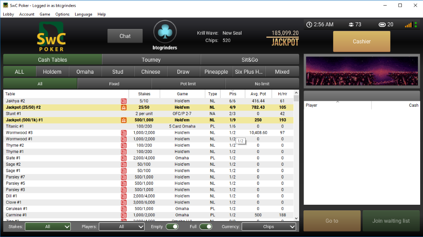
Task: Click the red icon in Slate #1 row
Action: (123, 158)
